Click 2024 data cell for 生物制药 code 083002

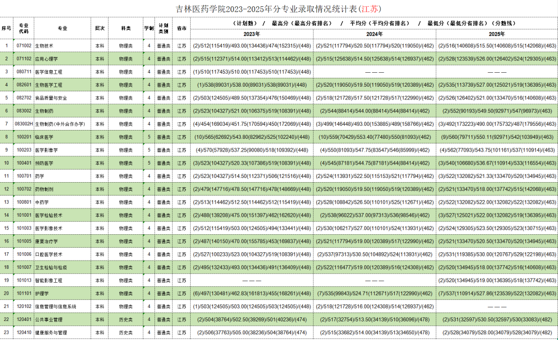375,111
